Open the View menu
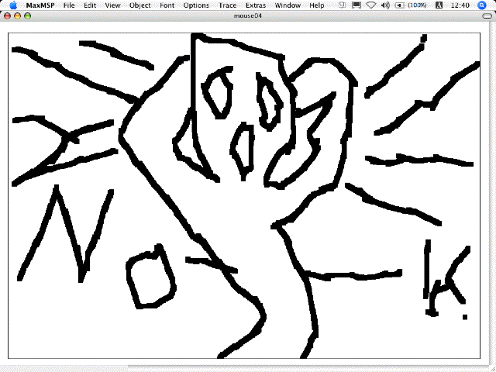This screenshot has height=372, width=496. [x=112, y=5]
